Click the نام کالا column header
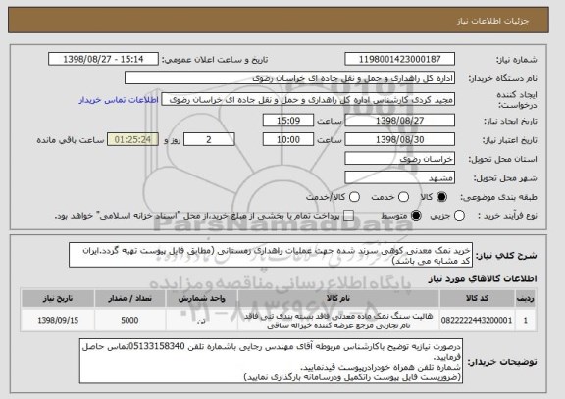 pos(338,299)
